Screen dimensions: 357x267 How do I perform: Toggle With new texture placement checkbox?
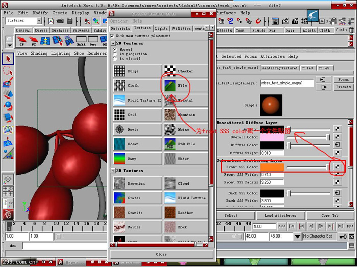[x=112, y=36]
